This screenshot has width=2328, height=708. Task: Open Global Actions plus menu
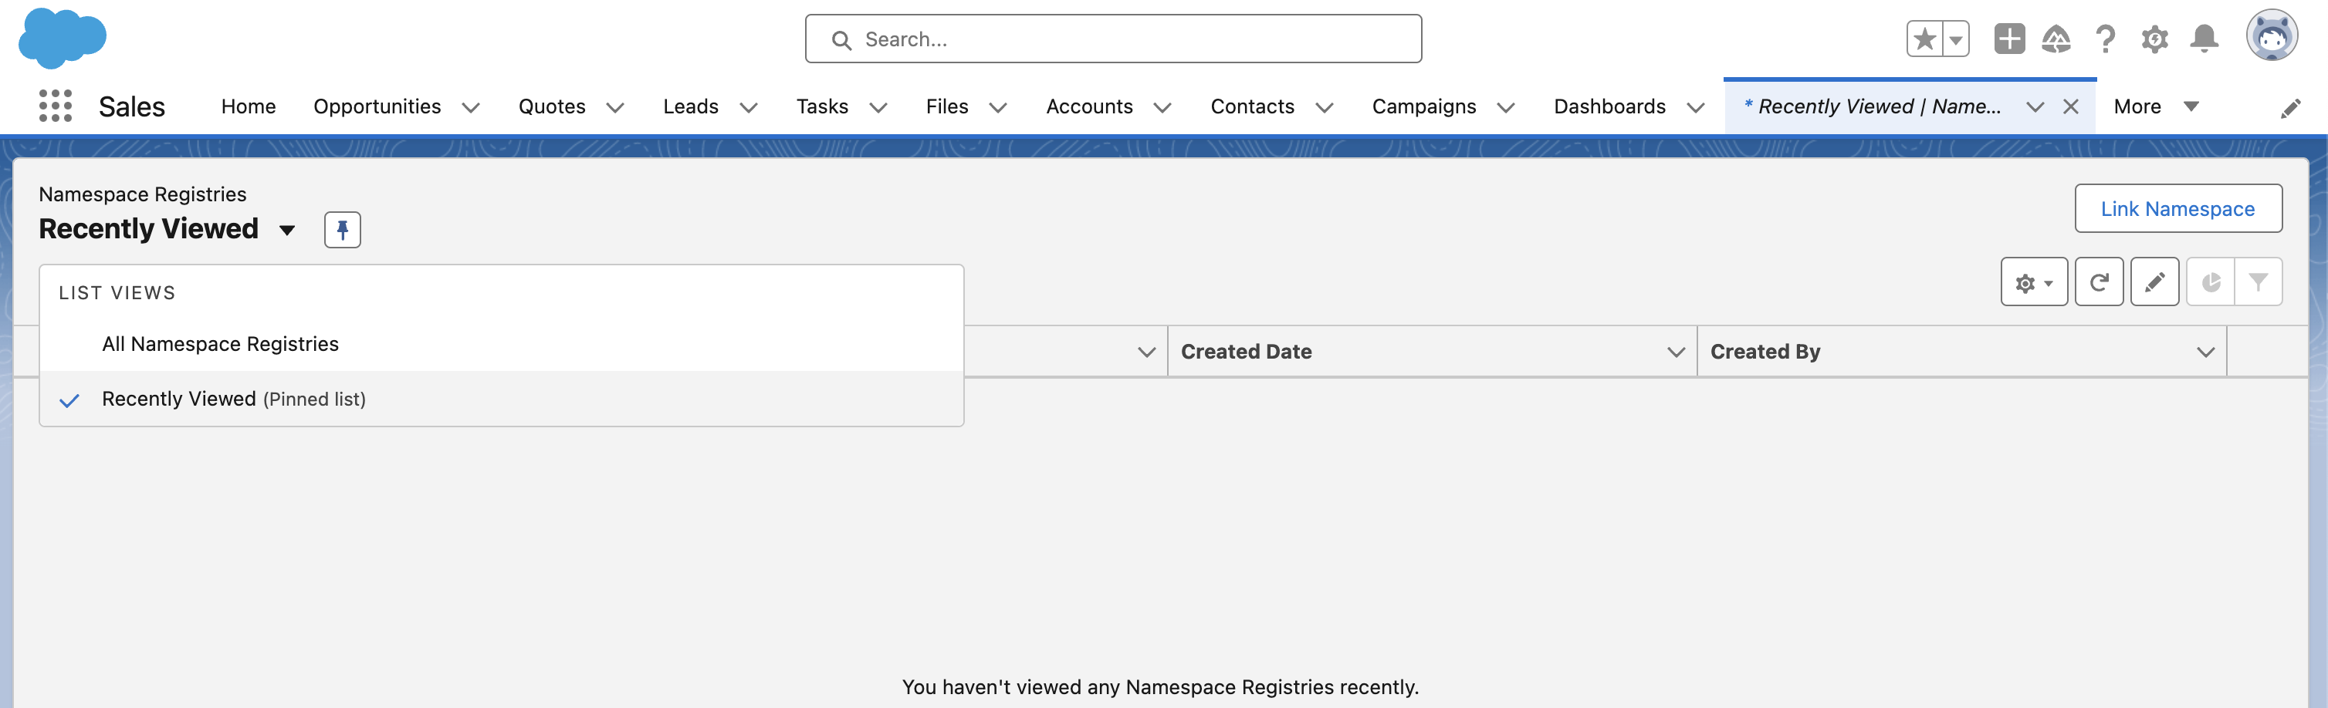(2009, 39)
